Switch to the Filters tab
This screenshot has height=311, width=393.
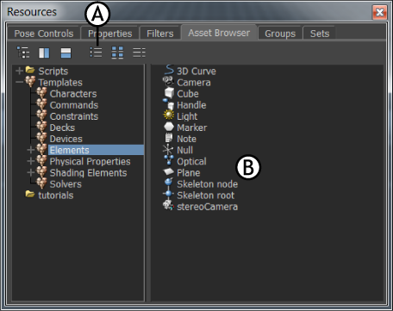click(160, 34)
